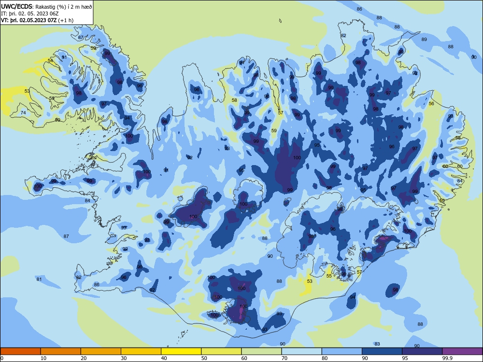Click the '83' humidity value on the map
483x362 pixels.
[x=377, y=344]
